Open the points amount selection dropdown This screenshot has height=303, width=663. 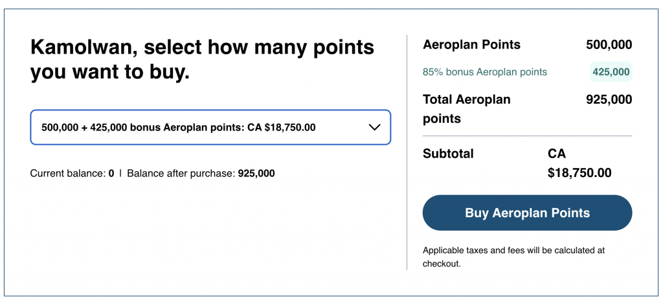tap(210, 127)
